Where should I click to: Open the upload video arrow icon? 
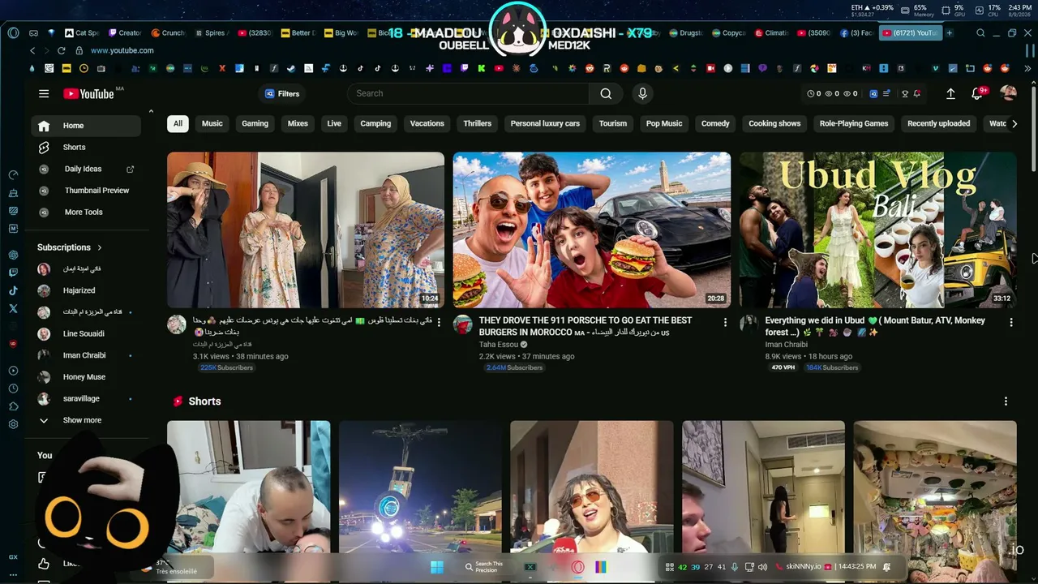pos(950,94)
